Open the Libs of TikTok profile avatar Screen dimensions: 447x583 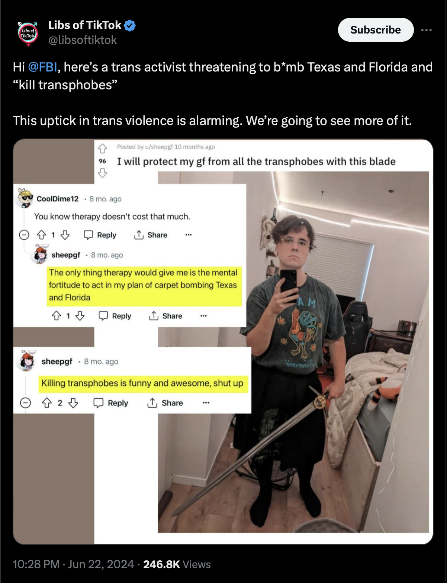(x=28, y=34)
